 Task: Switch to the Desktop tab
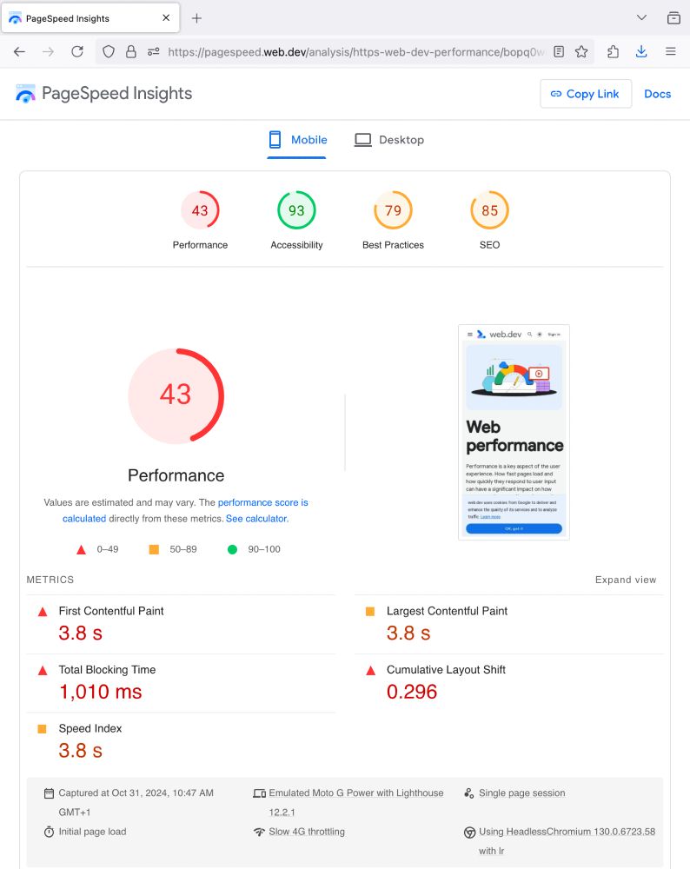coord(389,140)
